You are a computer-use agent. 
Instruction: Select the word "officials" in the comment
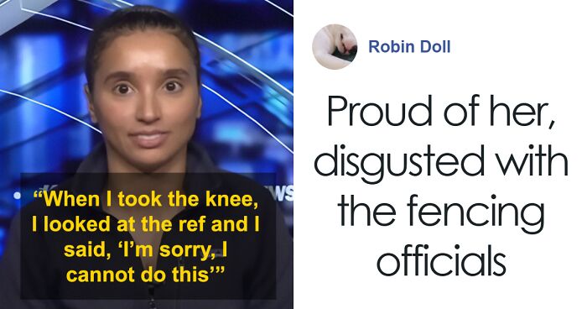[x=441, y=259]
